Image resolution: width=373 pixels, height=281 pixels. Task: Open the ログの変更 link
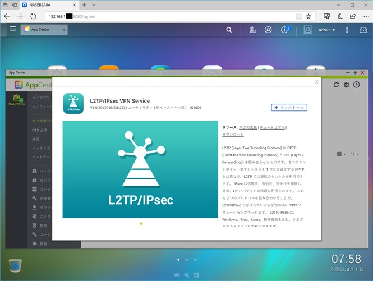pos(248,127)
